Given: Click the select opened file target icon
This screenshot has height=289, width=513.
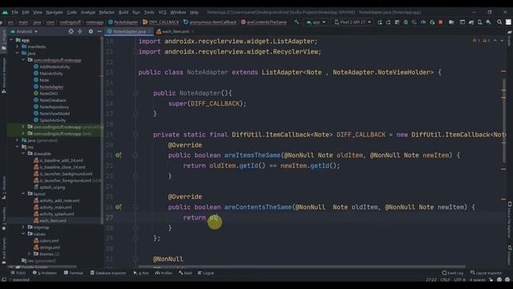Looking at the screenshot, I should (x=71, y=31).
